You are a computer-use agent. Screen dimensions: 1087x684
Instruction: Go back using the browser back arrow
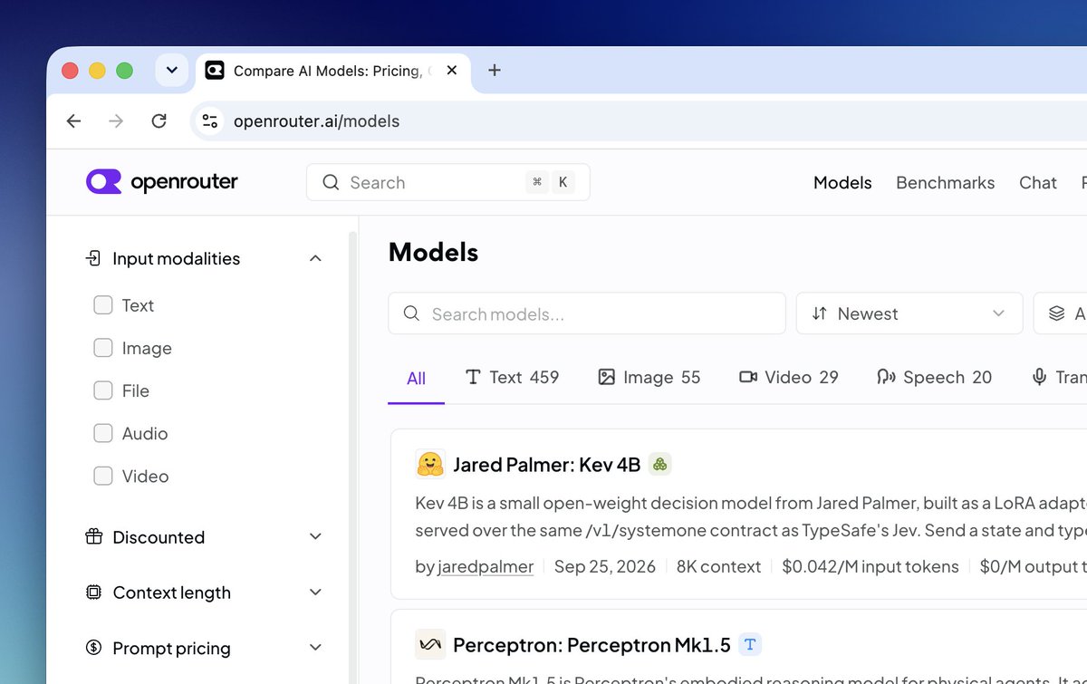click(x=73, y=120)
